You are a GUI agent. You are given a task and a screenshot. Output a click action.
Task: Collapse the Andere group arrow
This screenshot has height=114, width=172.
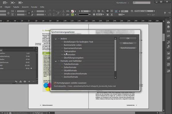[56, 39]
